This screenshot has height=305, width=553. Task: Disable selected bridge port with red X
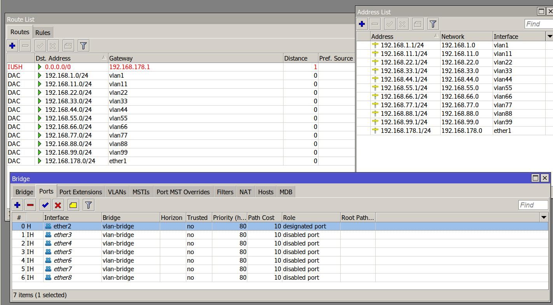[58, 205]
